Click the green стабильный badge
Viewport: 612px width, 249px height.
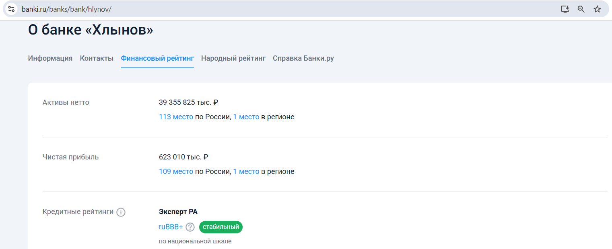[x=220, y=227]
